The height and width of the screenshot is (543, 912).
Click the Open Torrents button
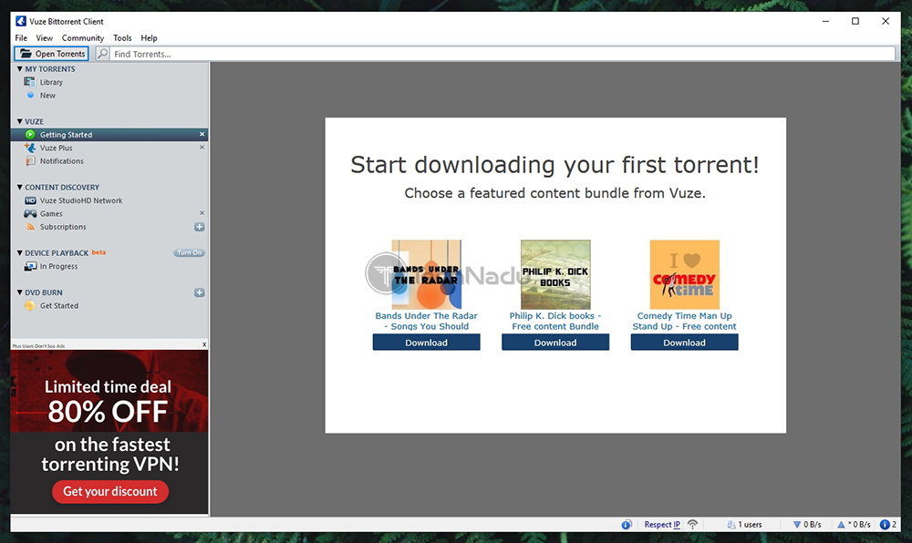pos(51,54)
